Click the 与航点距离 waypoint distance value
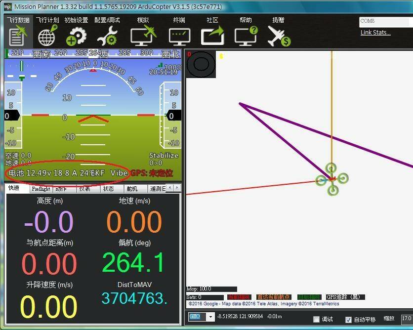This screenshot has width=413, height=330. 49,264
